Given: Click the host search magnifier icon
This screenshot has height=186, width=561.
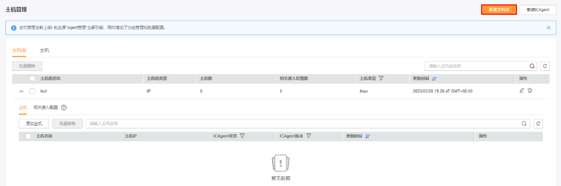Looking at the screenshot, I should click(x=525, y=124).
